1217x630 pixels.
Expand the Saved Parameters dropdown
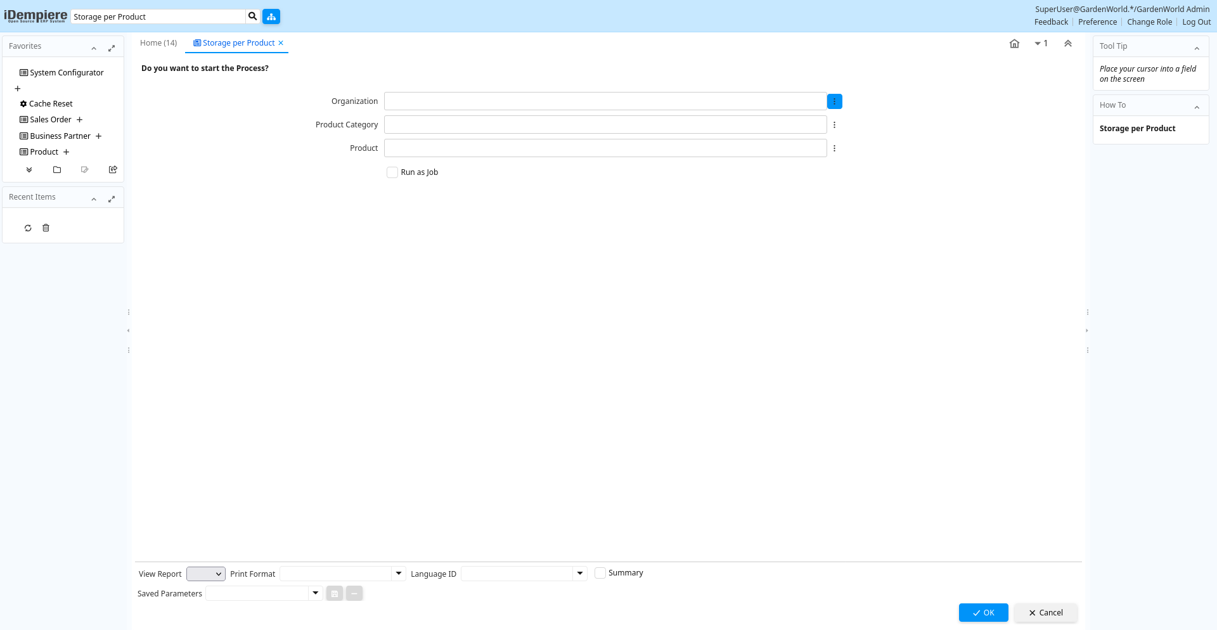(x=315, y=593)
